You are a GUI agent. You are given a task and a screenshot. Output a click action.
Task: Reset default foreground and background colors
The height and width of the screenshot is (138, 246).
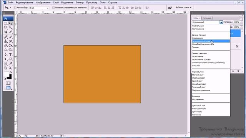point(5,79)
